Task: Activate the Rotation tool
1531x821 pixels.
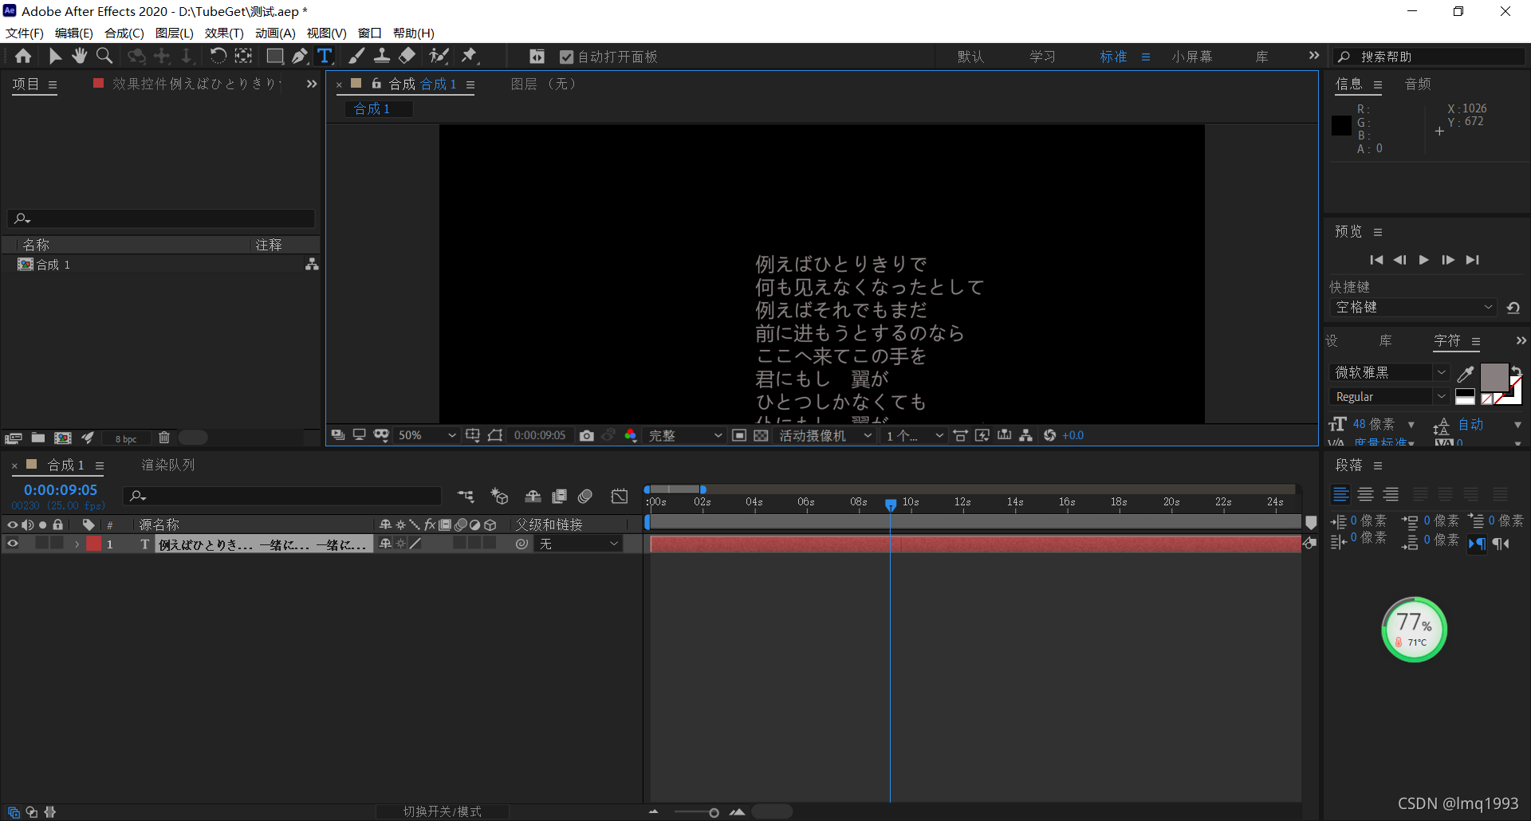Action: click(x=218, y=56)
